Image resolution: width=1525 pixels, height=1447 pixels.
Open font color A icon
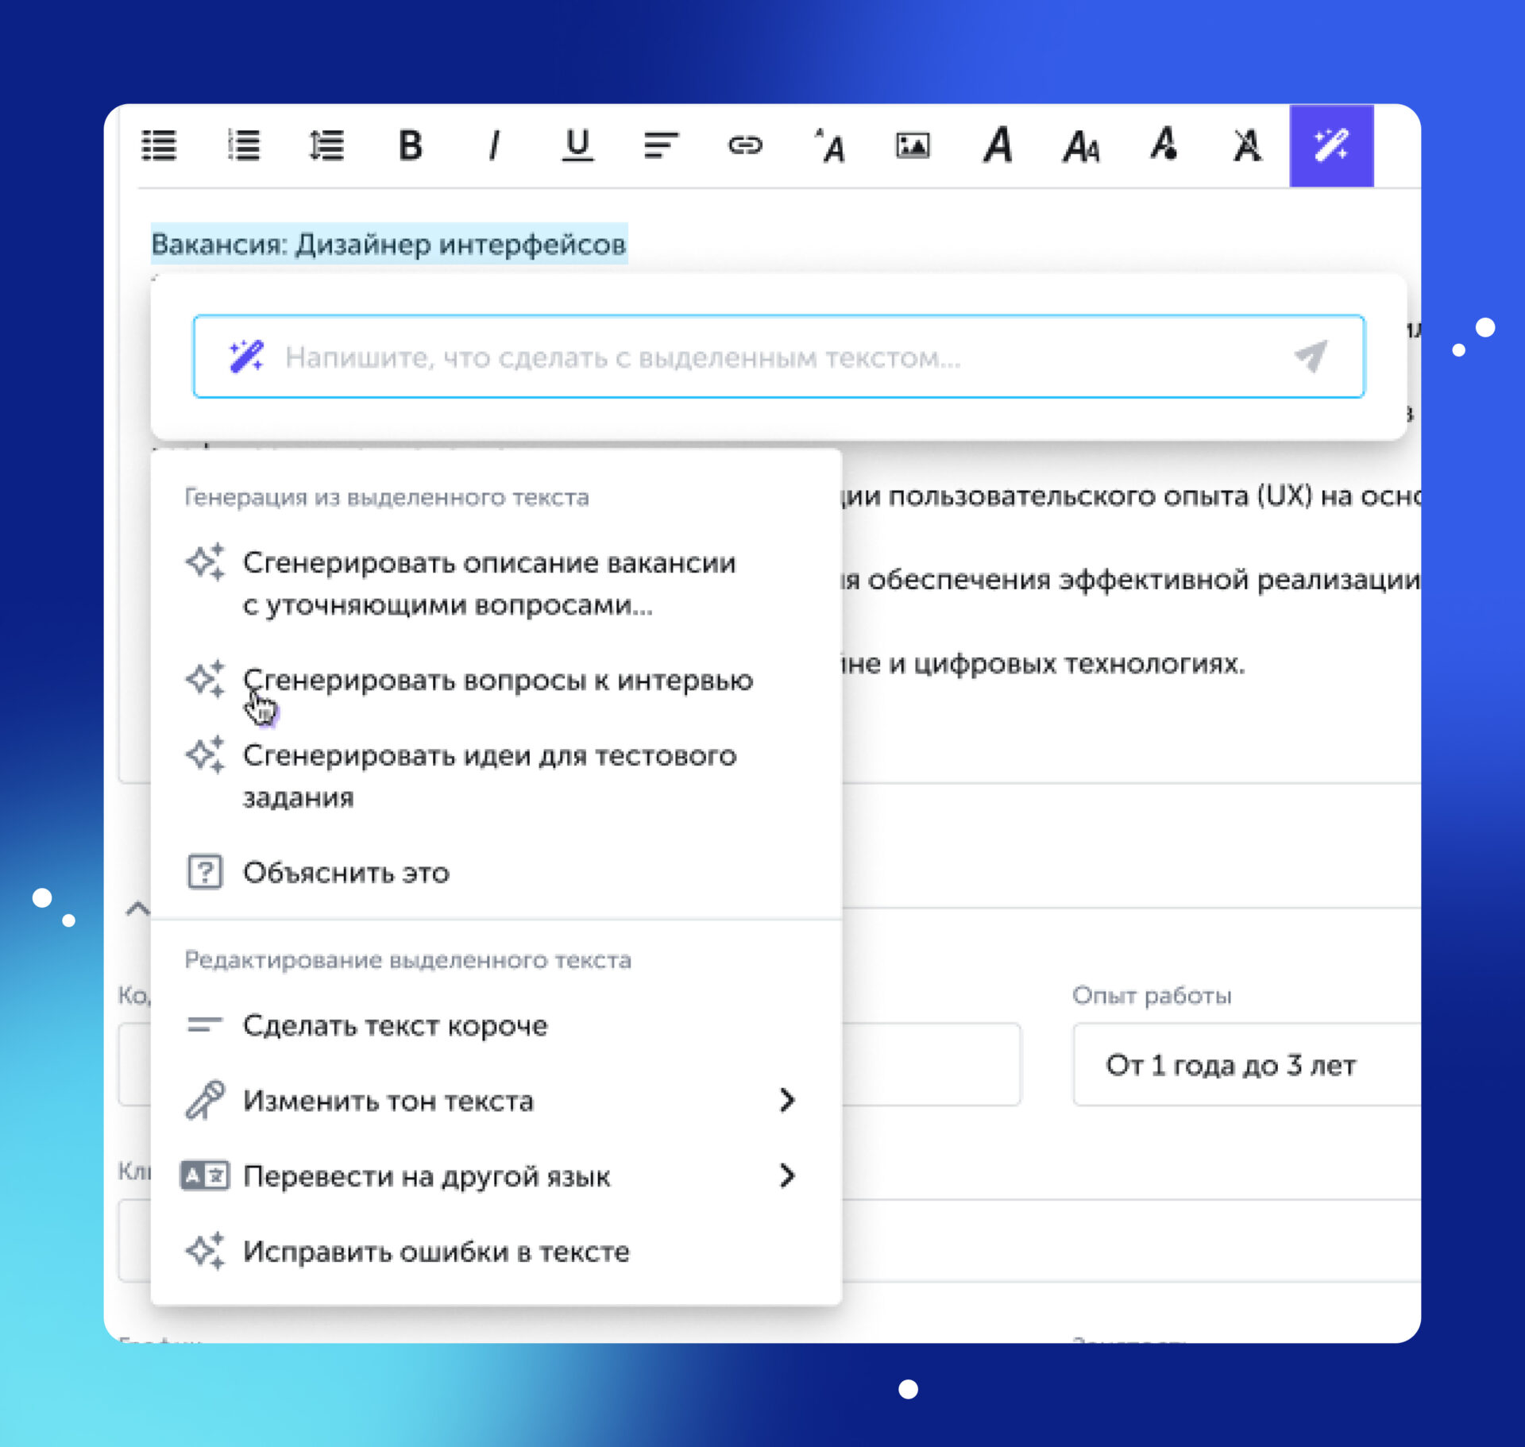1164,144
